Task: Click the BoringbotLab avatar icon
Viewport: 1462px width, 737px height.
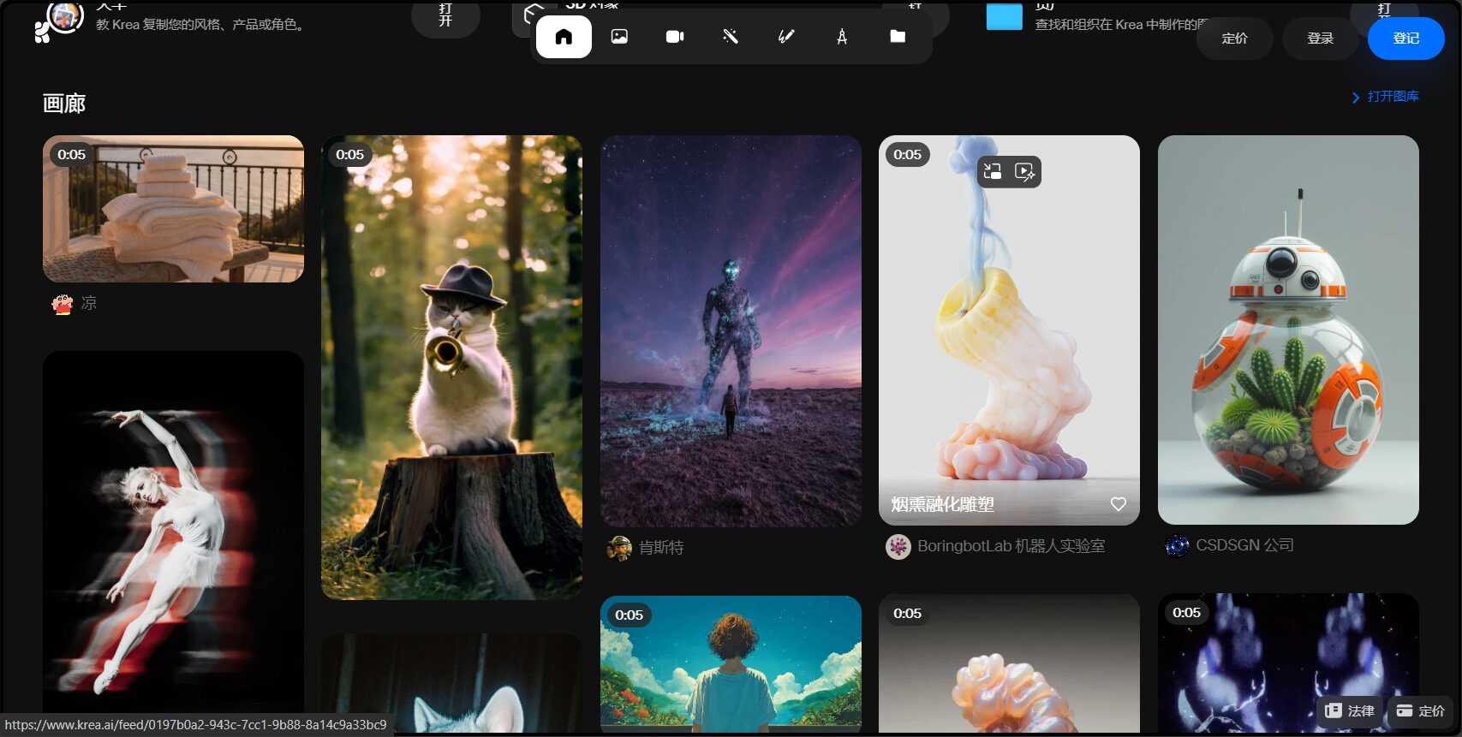Action: [x=898, y=546]
